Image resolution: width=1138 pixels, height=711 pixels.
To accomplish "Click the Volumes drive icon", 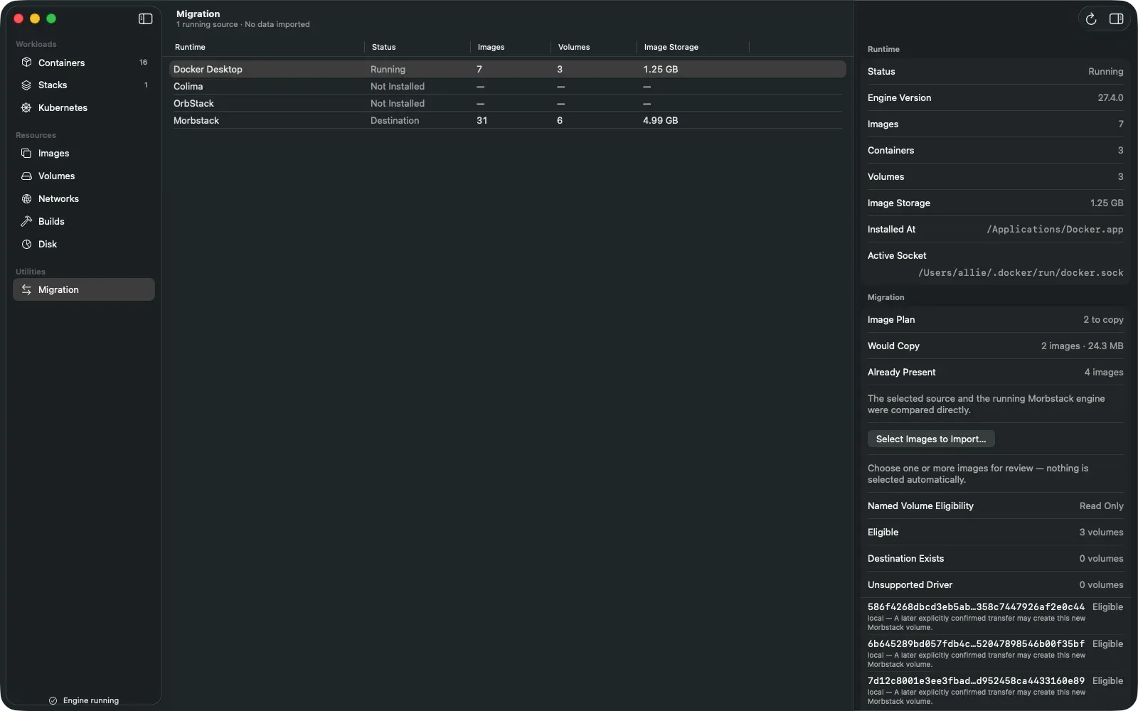I will tap(26, 176).
